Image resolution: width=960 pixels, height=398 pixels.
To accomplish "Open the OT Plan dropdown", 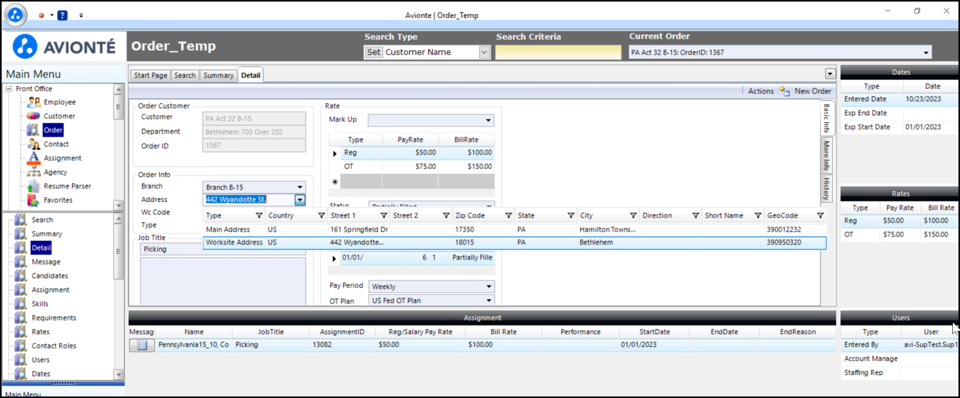I will pos(489,300).
